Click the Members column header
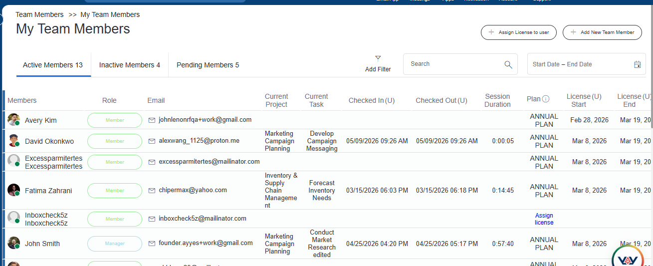The image size is (653, 266). (22, 100)
